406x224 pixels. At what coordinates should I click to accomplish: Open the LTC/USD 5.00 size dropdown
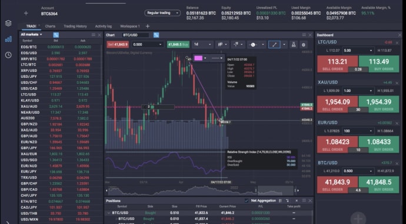[358, 51]
